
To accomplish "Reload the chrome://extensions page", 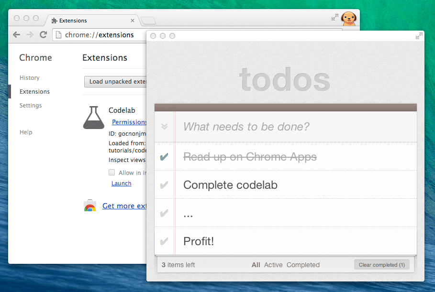I will click(43, 34).
